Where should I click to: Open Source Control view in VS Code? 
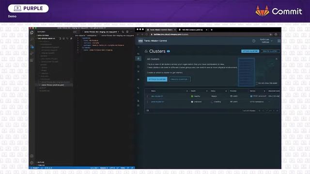tap(31, 46)
